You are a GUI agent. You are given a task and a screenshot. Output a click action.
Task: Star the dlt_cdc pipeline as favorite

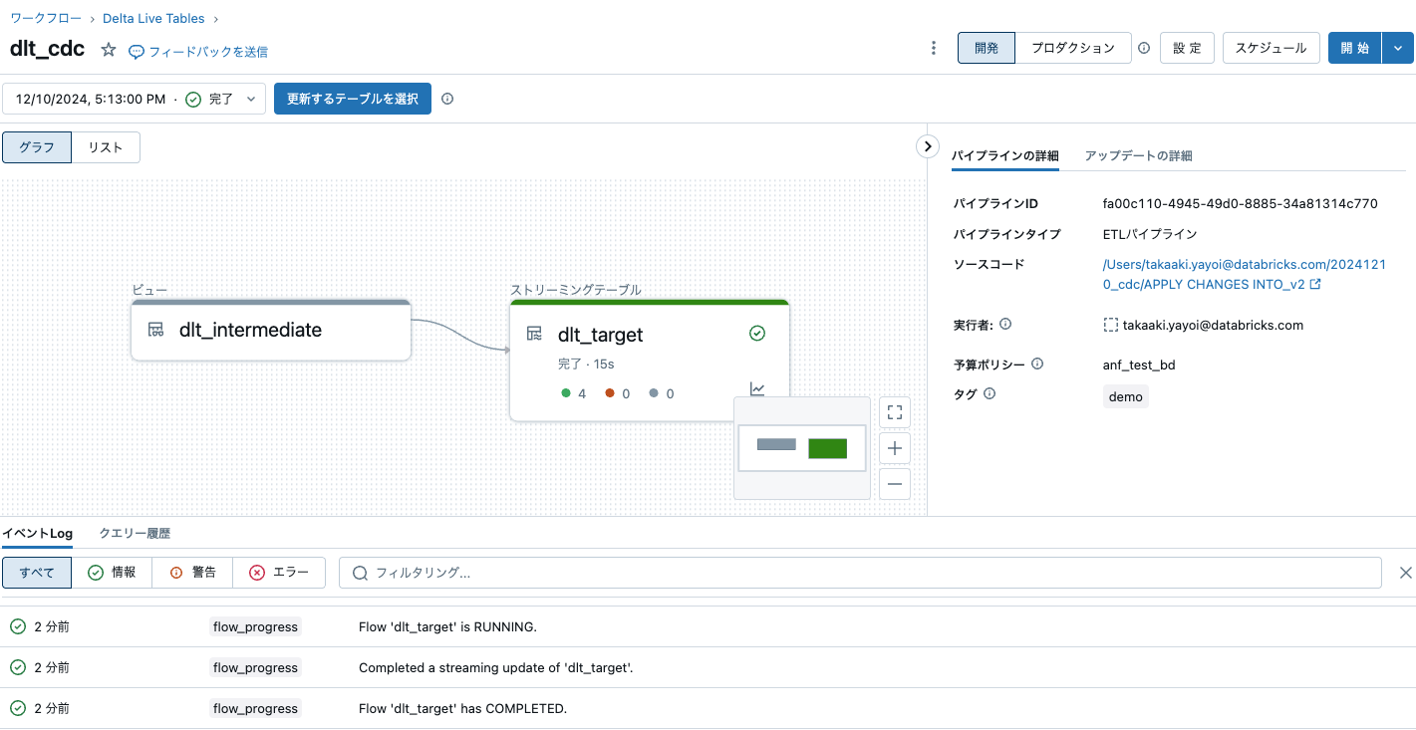coord(109,50)
